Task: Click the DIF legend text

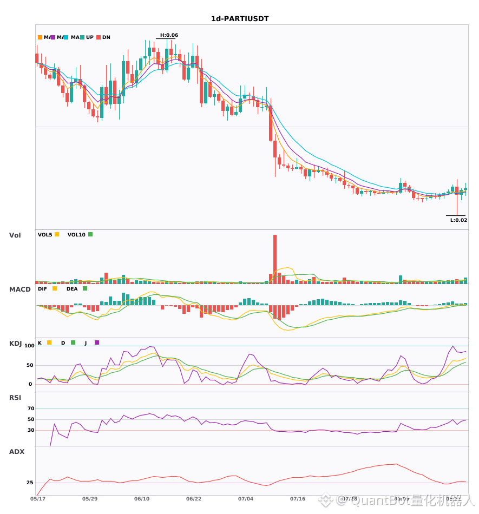Action: click(42, 289)
